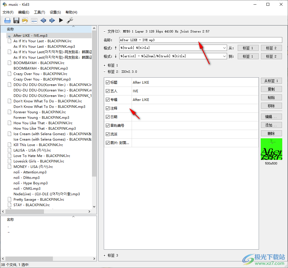Image resolution: width=288 pixels, height=268 pixels.
Task: Open the %{track} %{title} format dropdown
Action: point(224,48)
